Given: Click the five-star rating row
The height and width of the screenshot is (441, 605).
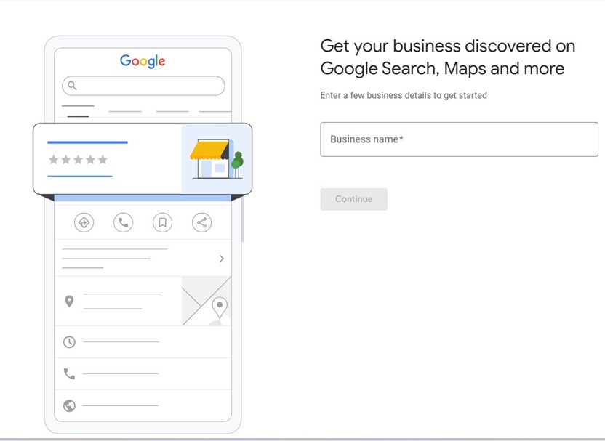Looking at the screenshot, I should [78, 160].
